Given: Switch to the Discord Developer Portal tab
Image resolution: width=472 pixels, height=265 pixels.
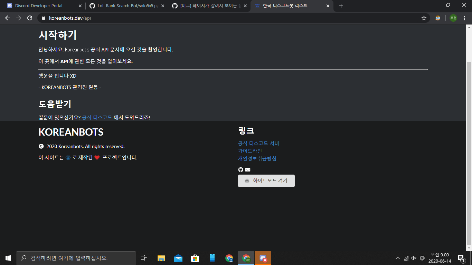Looking at the screenshot, I should tap(41, 6).
